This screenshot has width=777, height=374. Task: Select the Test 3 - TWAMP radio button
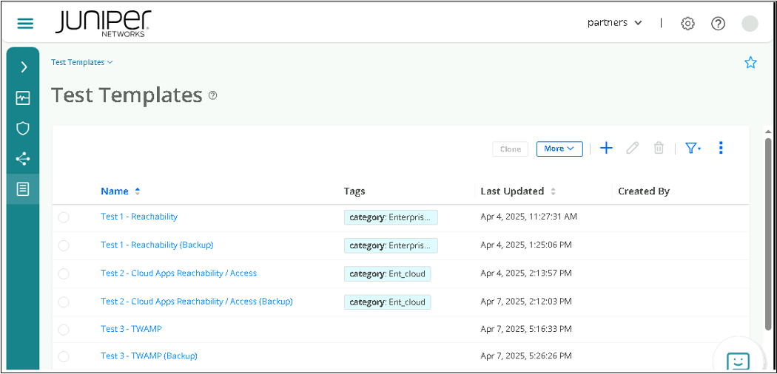tap(64, 330)
